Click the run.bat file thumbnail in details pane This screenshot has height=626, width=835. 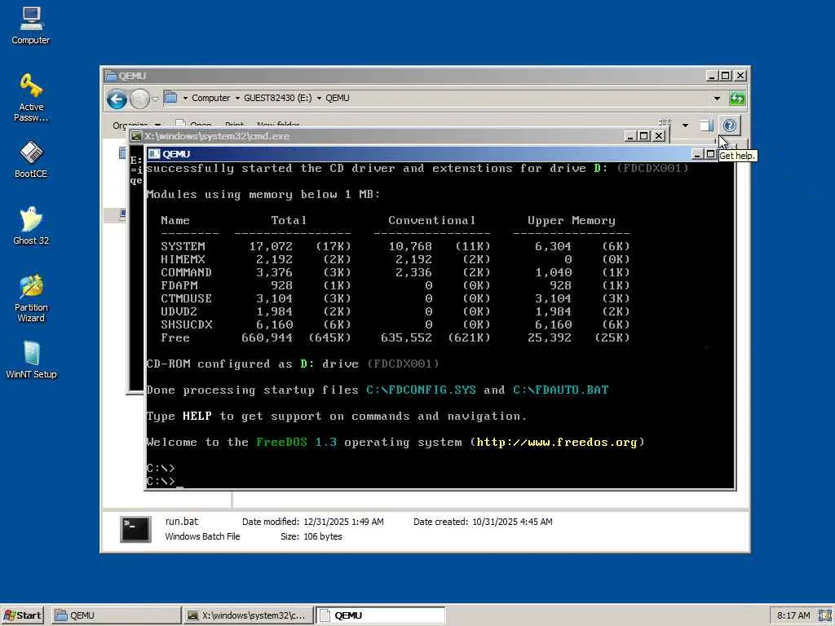[135, 529]
